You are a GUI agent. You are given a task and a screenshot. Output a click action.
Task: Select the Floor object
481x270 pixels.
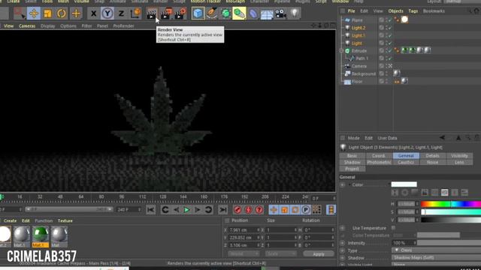tap(357, 82)
